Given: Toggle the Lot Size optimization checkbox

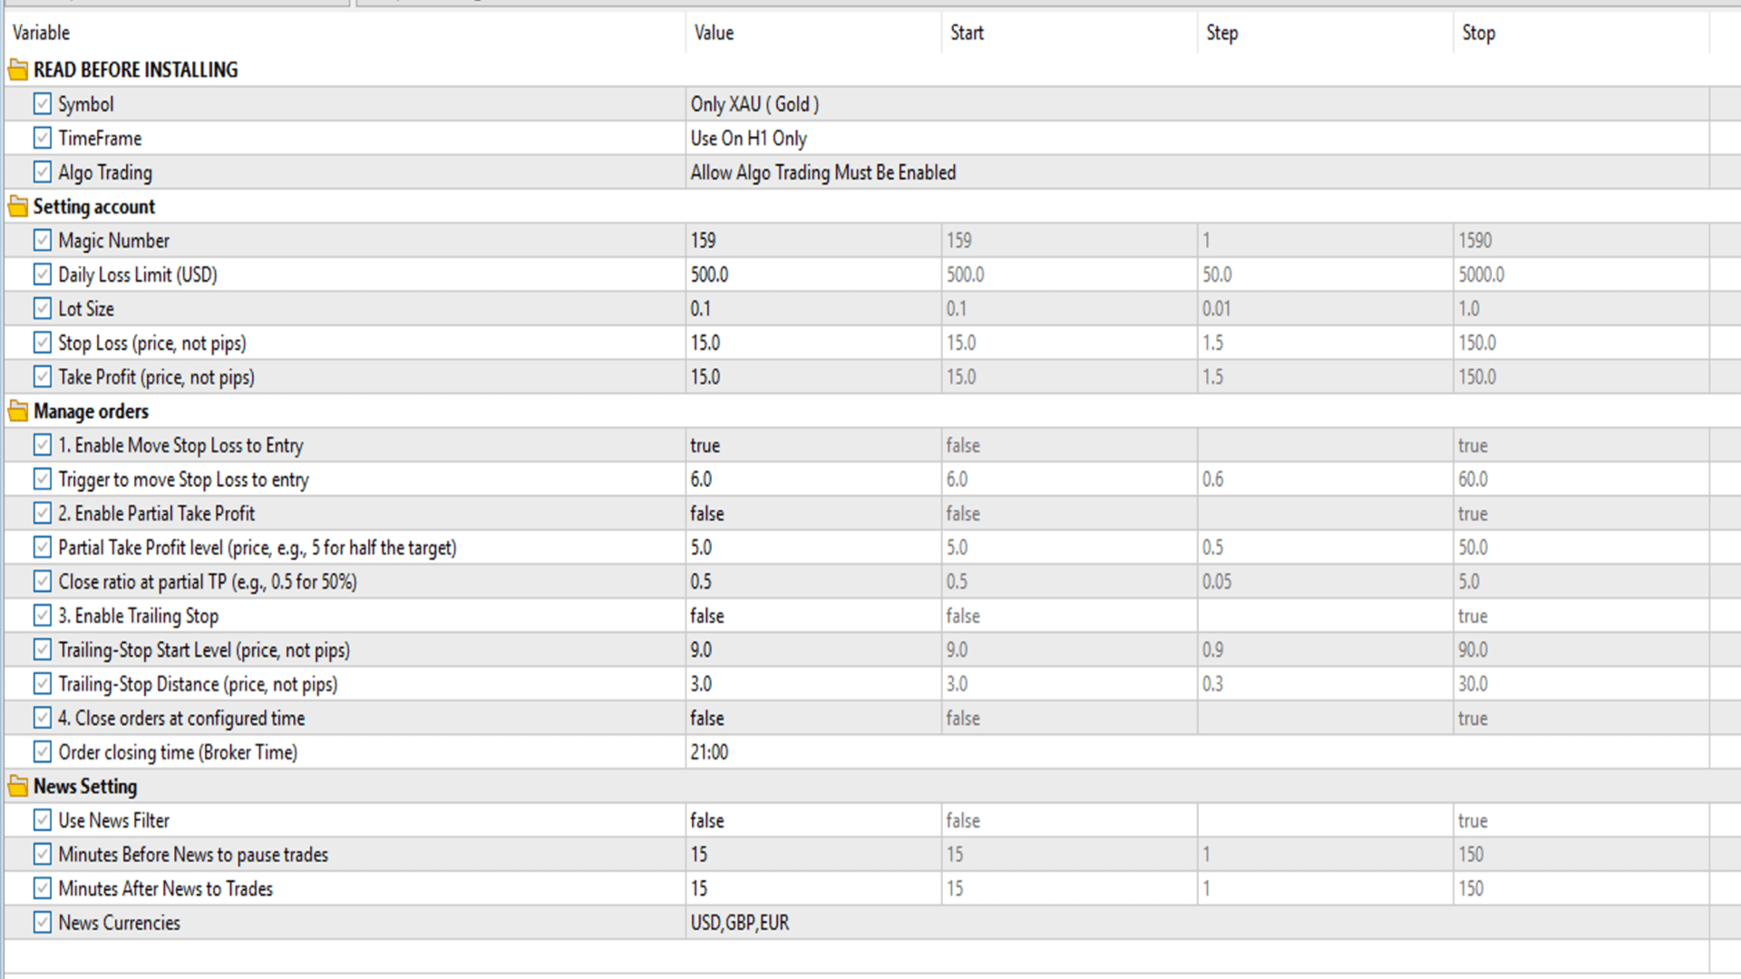Looking at the screenshot, I should coord(43,308).
